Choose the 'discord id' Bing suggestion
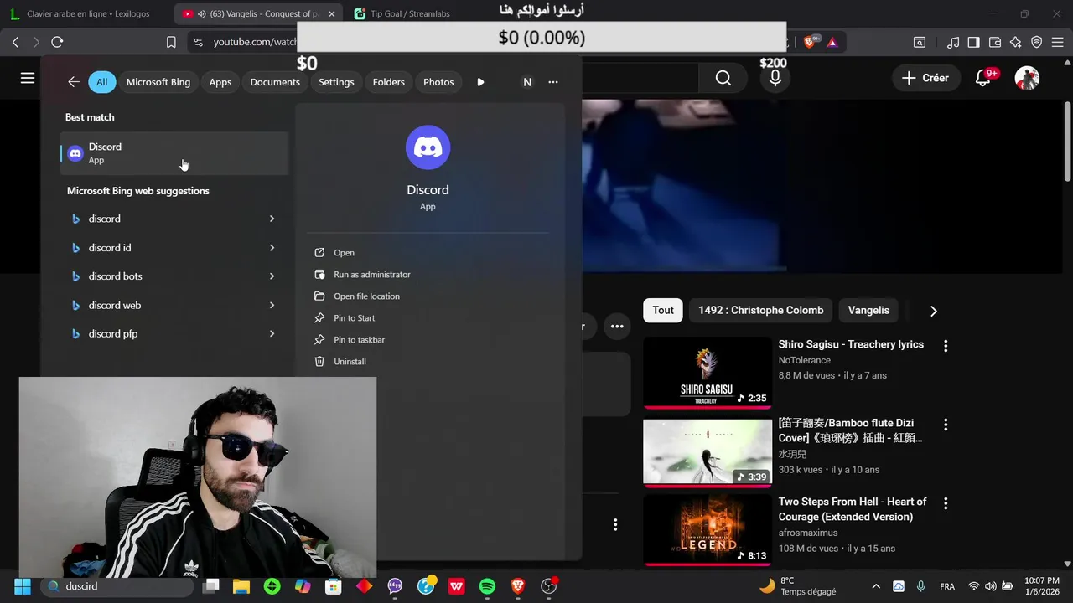Screen dimensions: 1073x603 (110, 248)
